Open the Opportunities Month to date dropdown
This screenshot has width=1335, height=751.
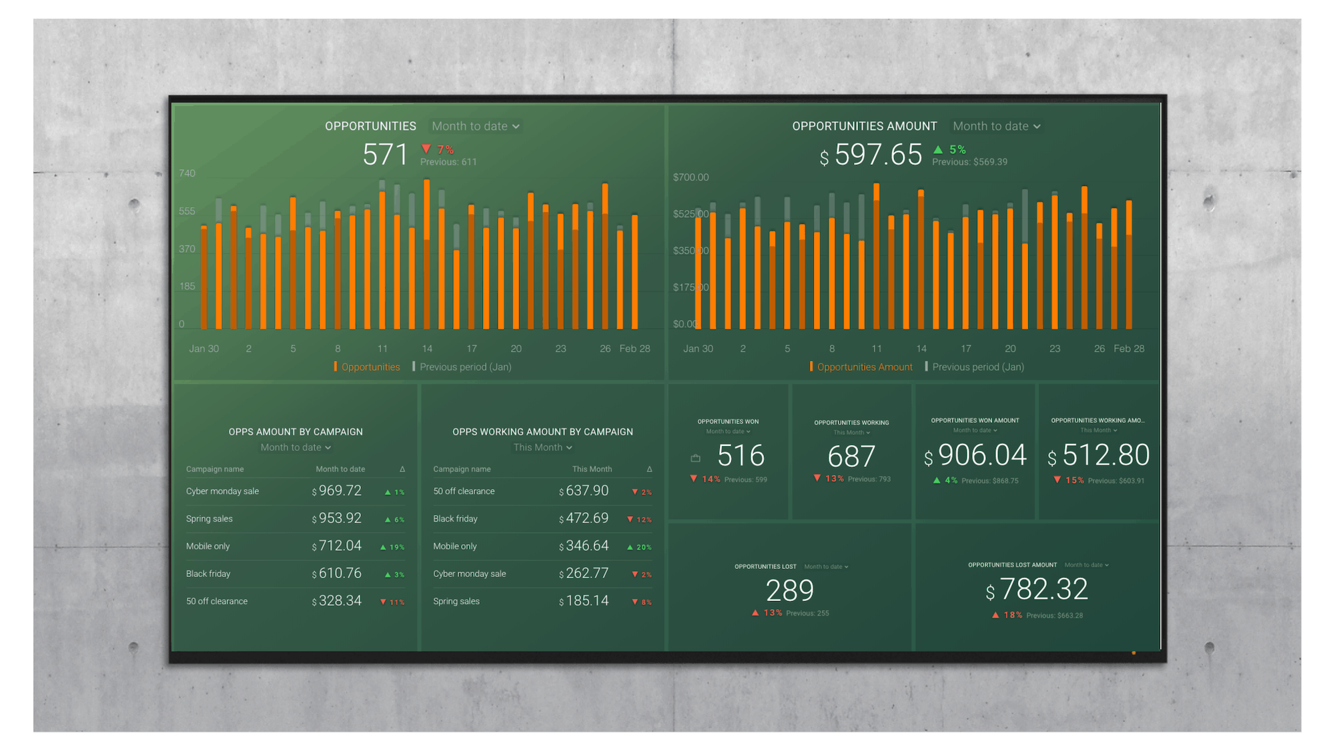pos(475,126)
